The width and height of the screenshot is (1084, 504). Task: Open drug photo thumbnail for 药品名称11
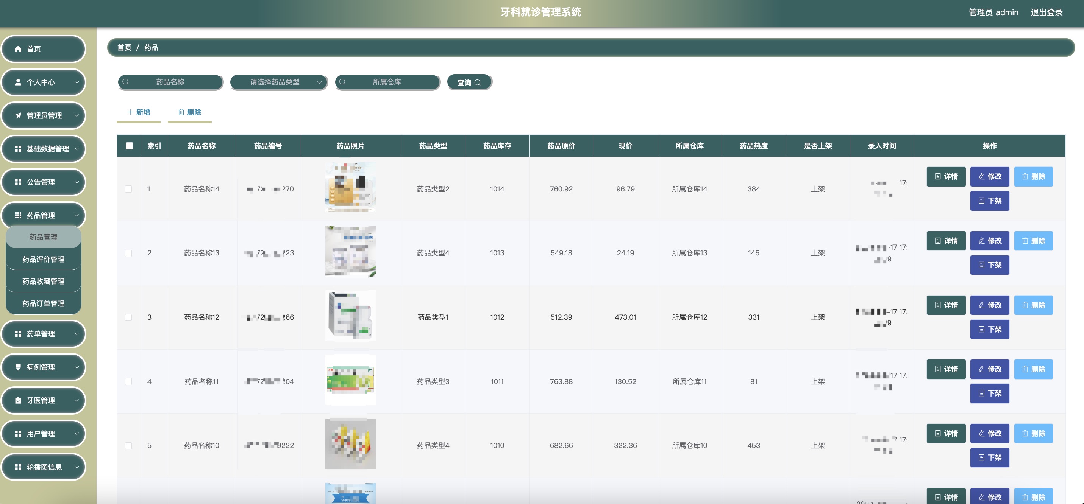click(x=350, y=380)
